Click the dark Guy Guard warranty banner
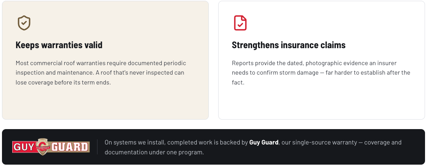This screenshot has height=167, width=427. (213, 147)
